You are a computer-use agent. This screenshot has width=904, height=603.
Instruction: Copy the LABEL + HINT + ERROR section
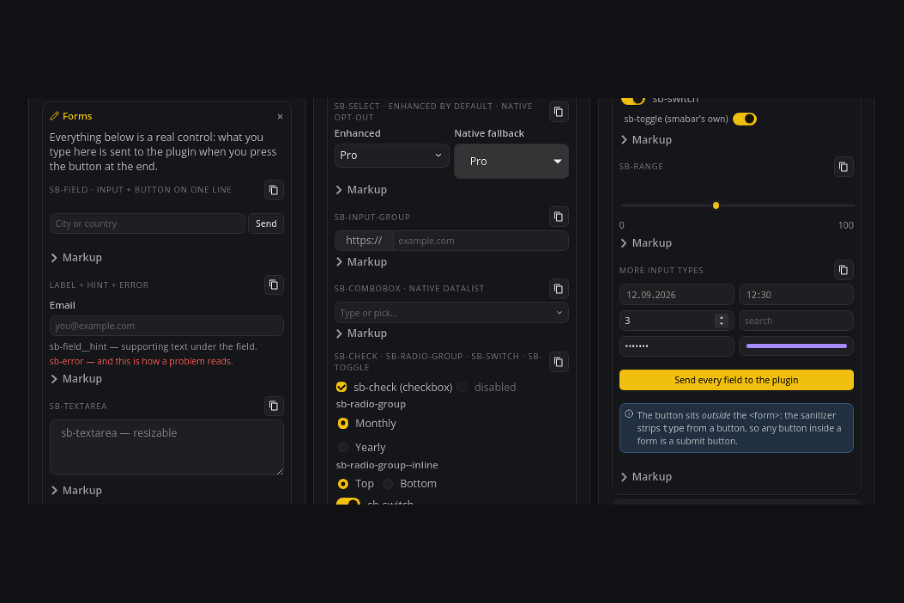(x=274, y=285)
